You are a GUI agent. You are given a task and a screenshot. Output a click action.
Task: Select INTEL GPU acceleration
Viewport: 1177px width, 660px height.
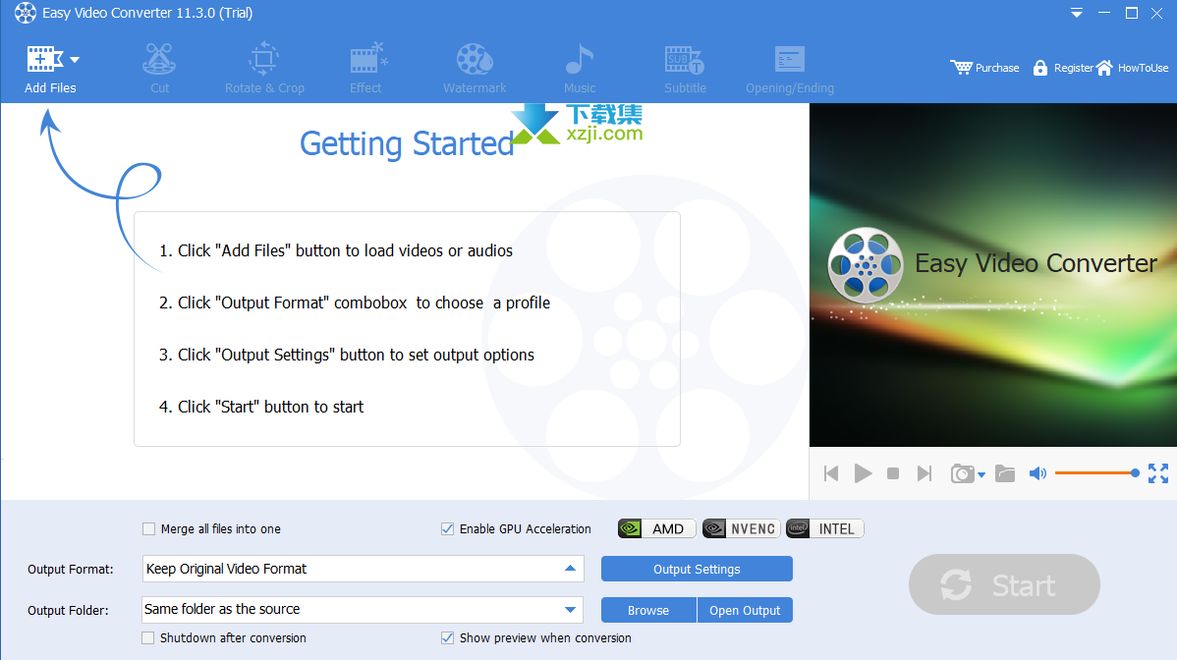coord(825,528)
